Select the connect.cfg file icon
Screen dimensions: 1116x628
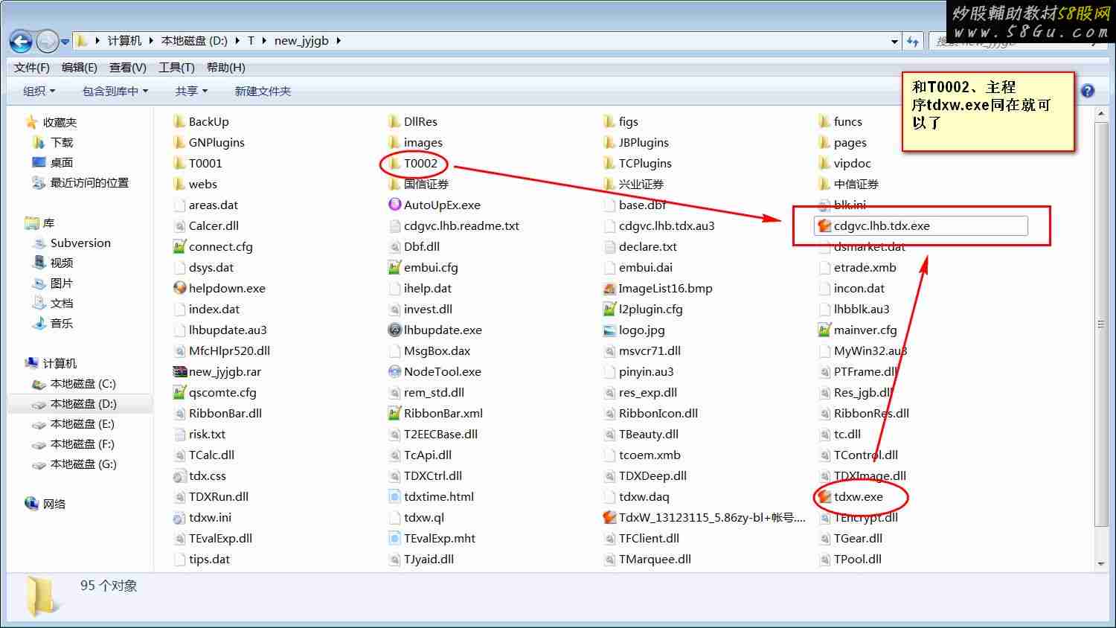coord(179,246)
